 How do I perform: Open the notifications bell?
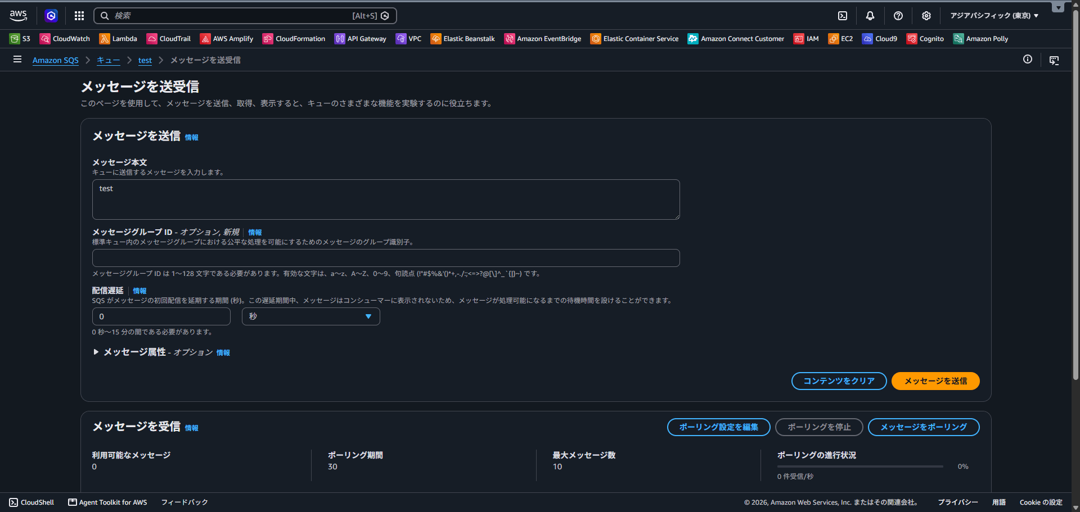(x=870, y=16)
